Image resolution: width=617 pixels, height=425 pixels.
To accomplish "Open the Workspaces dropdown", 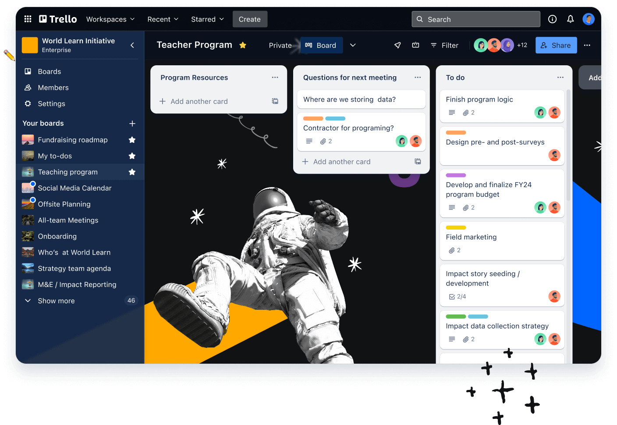I will coord(110,19).
